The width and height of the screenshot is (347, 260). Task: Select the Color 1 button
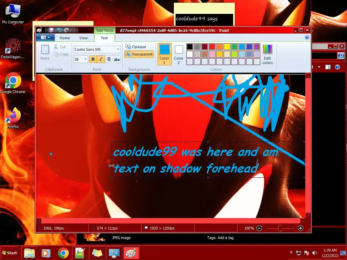(164, 54)
